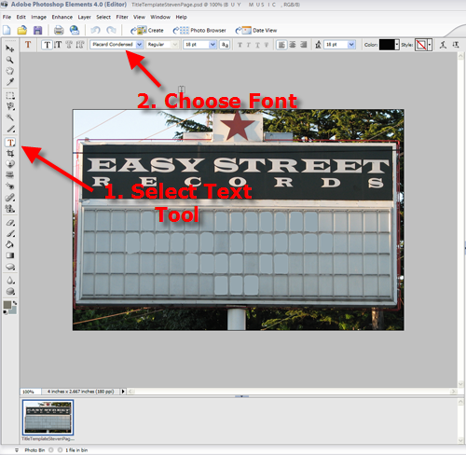This screenshot has height=455, width=466.
Task: Open the font size dropdown
Action: 212,45
